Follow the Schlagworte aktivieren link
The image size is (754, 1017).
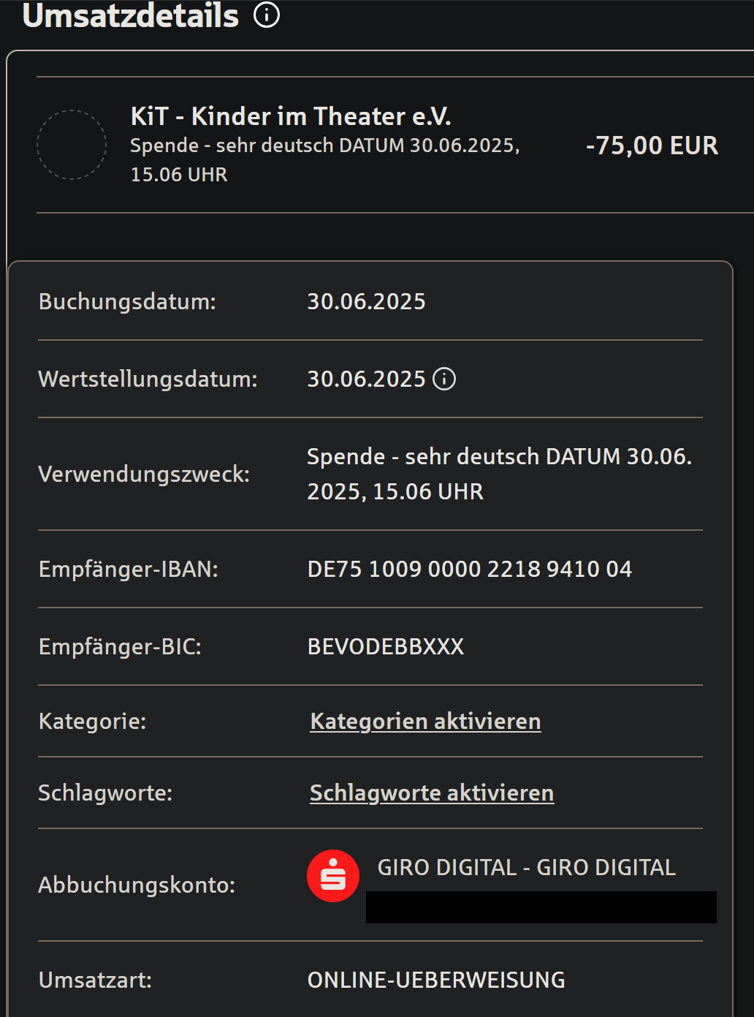(432, 793)
